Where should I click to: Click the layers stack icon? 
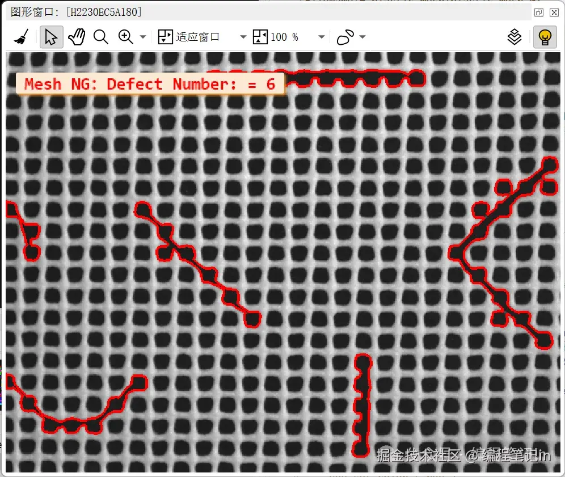point(514,37)
